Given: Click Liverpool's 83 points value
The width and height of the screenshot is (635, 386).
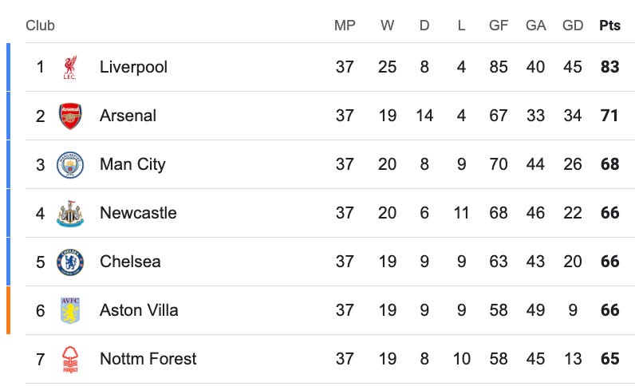Looking at the screenshot, I should point(610,67).
